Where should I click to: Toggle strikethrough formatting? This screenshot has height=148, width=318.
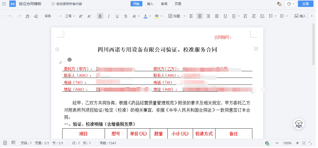(x=126, y=16)
